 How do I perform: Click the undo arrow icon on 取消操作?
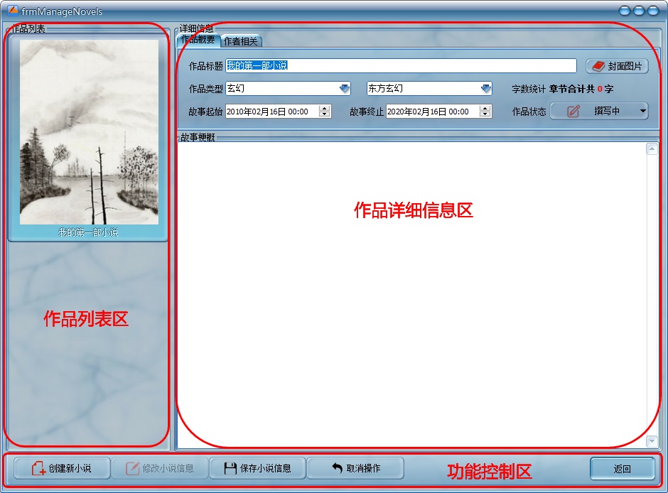(337, 468)
